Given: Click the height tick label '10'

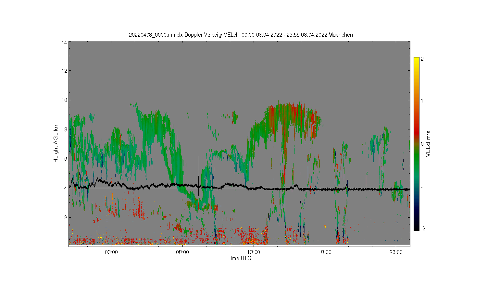Looking at the screenshot, I should click(64, 100).
